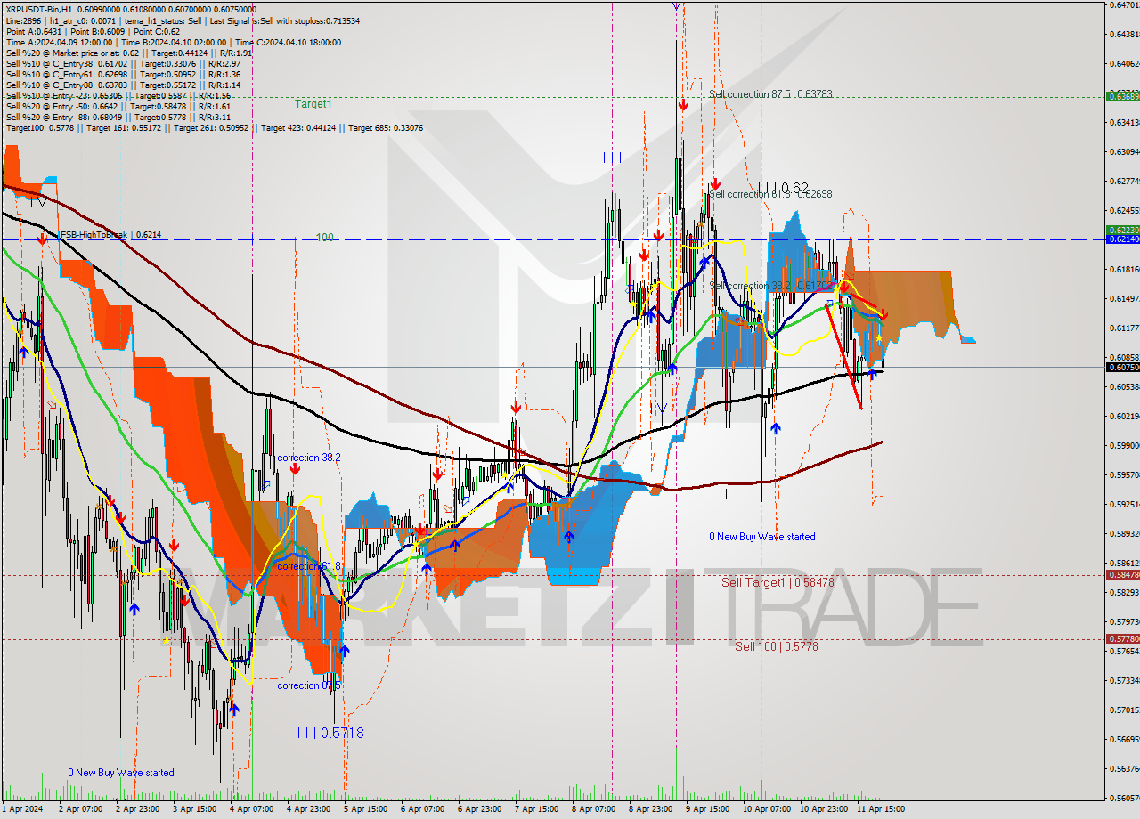Click the green 0.6368 price tag on axis
This screenshot has height=819, width=1140.
tap(1122, 96)
